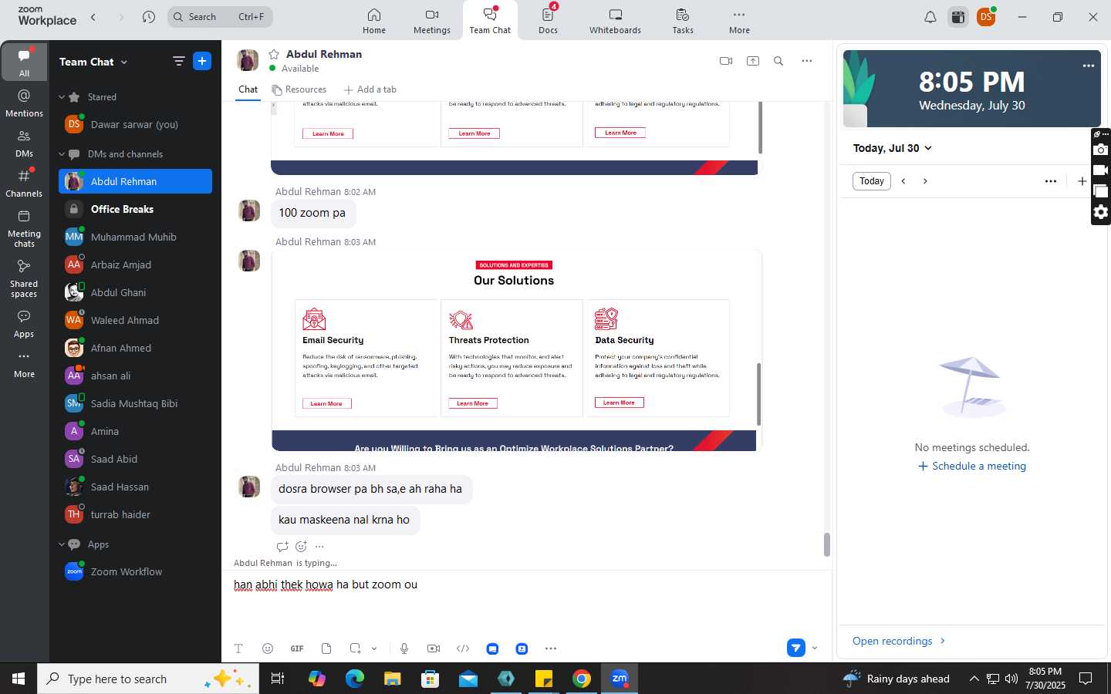The image size is (1111, 694).
Task: Record an audio message with microphone icon
Action: (404, 649)
